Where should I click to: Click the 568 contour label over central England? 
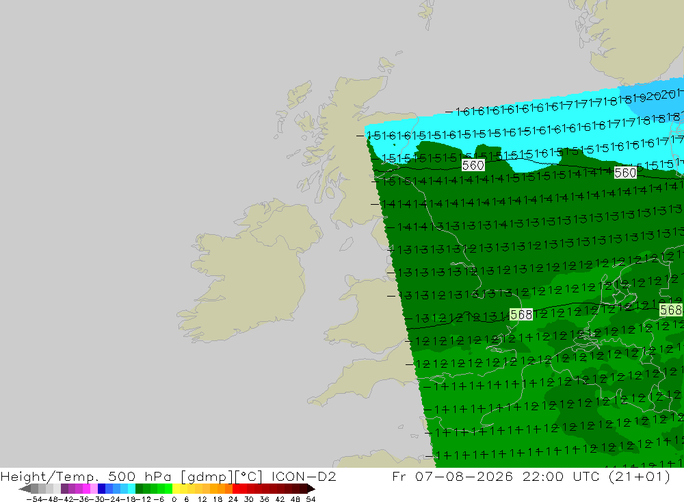[521, 314]
